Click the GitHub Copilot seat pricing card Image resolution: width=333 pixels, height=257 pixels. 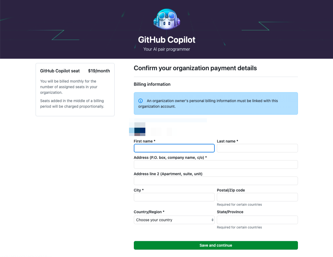pyautogui.click(x=75, y=89)
